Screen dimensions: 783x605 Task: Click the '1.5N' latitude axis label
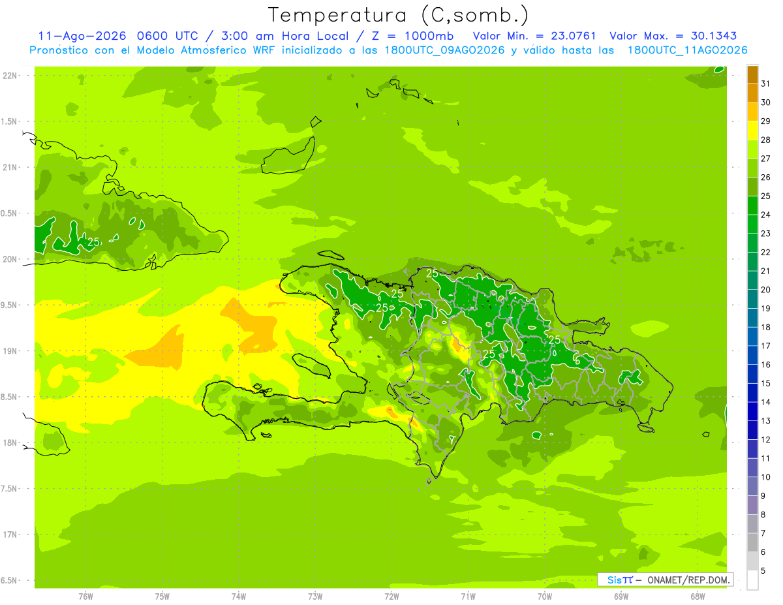9,121
